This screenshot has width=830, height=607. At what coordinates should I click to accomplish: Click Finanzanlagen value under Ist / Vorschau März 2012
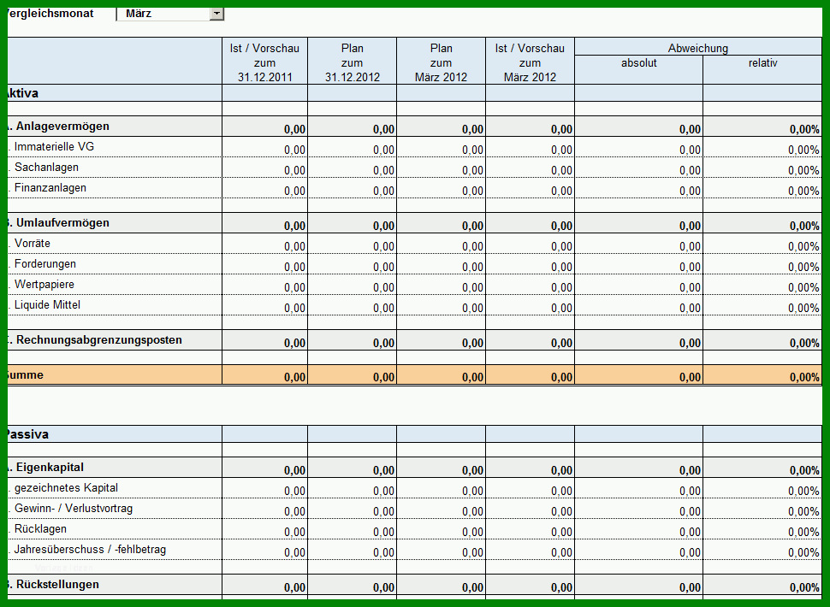pos(561,191)
